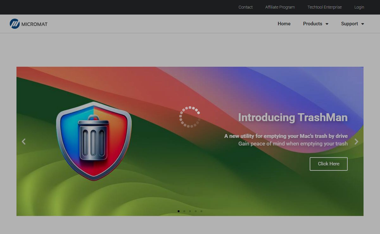The width and height of the screenshot is (380, 234).
Task: Advance to next slide with right arrow
Action: click(x=356, y=142)
